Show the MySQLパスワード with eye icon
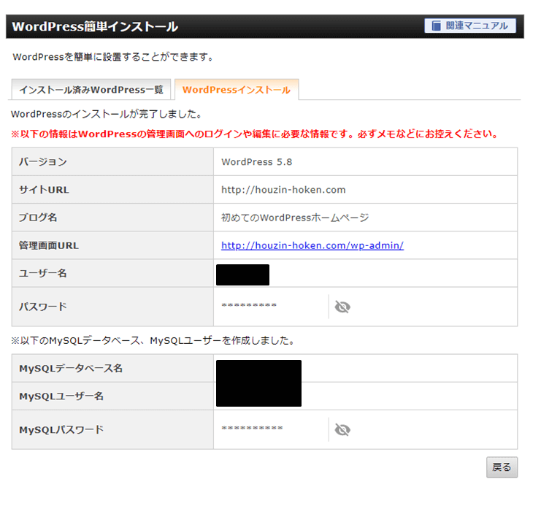Screen dimensions: 541x514 (x=342, y=430)
